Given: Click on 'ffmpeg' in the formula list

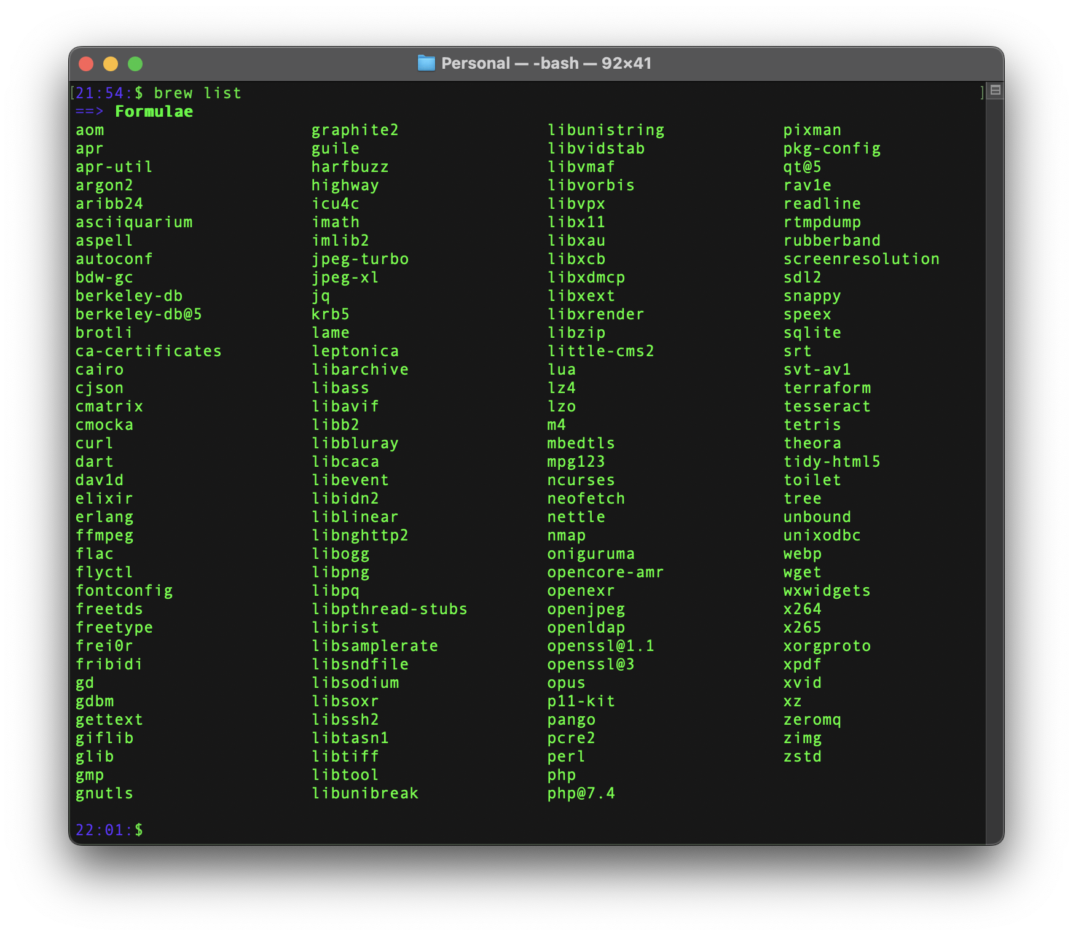Looking at the screenshot, I should coord(104,536).
